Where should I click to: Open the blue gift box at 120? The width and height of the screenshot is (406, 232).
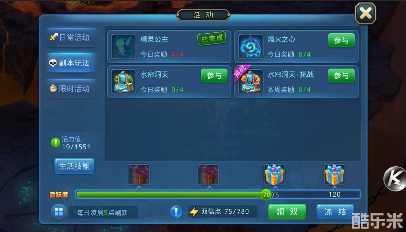(x=335, y=175)
